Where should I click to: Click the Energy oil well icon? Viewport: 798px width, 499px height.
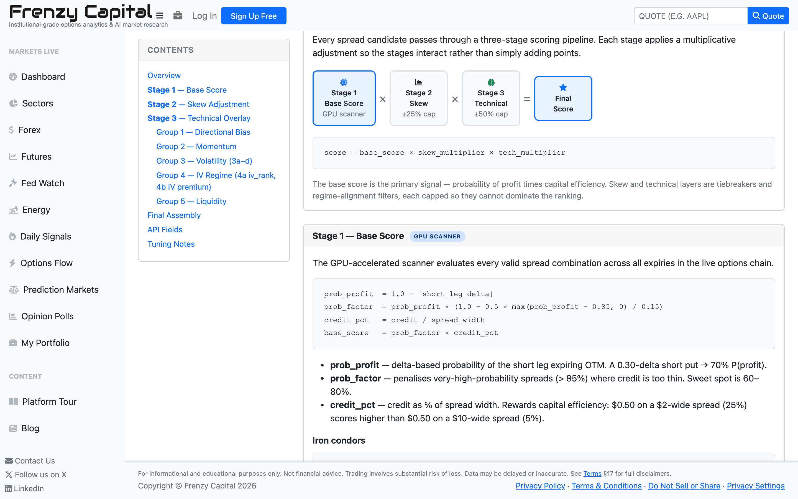click(x=13, y=210)
